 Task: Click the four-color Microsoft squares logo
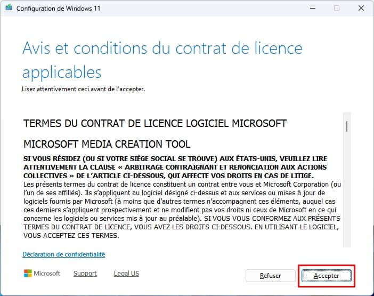coord(28,274)
